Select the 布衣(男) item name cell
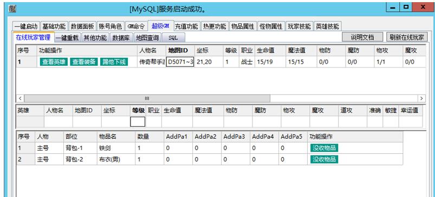Screen dimensions: 435x197 (116, 159)
